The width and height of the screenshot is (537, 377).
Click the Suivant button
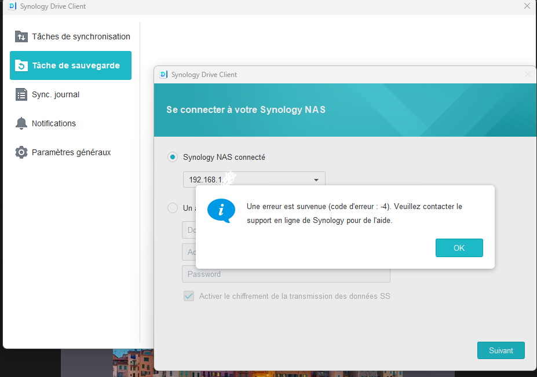pos(501,350)
